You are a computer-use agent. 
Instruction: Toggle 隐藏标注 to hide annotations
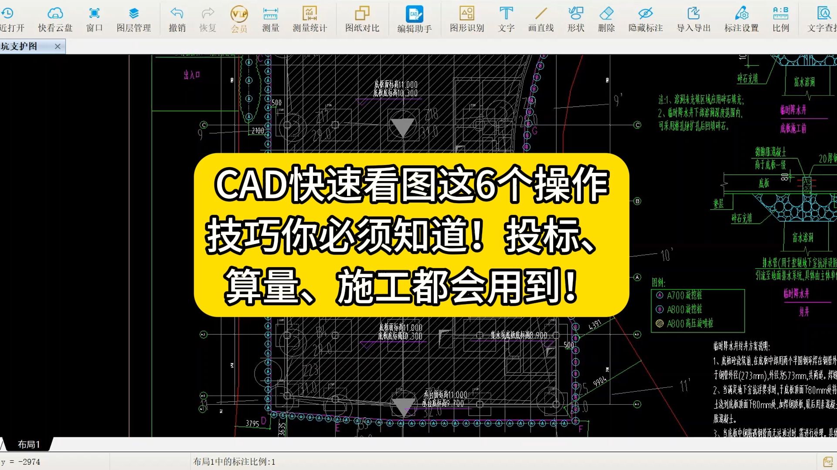tap(645, 18)
